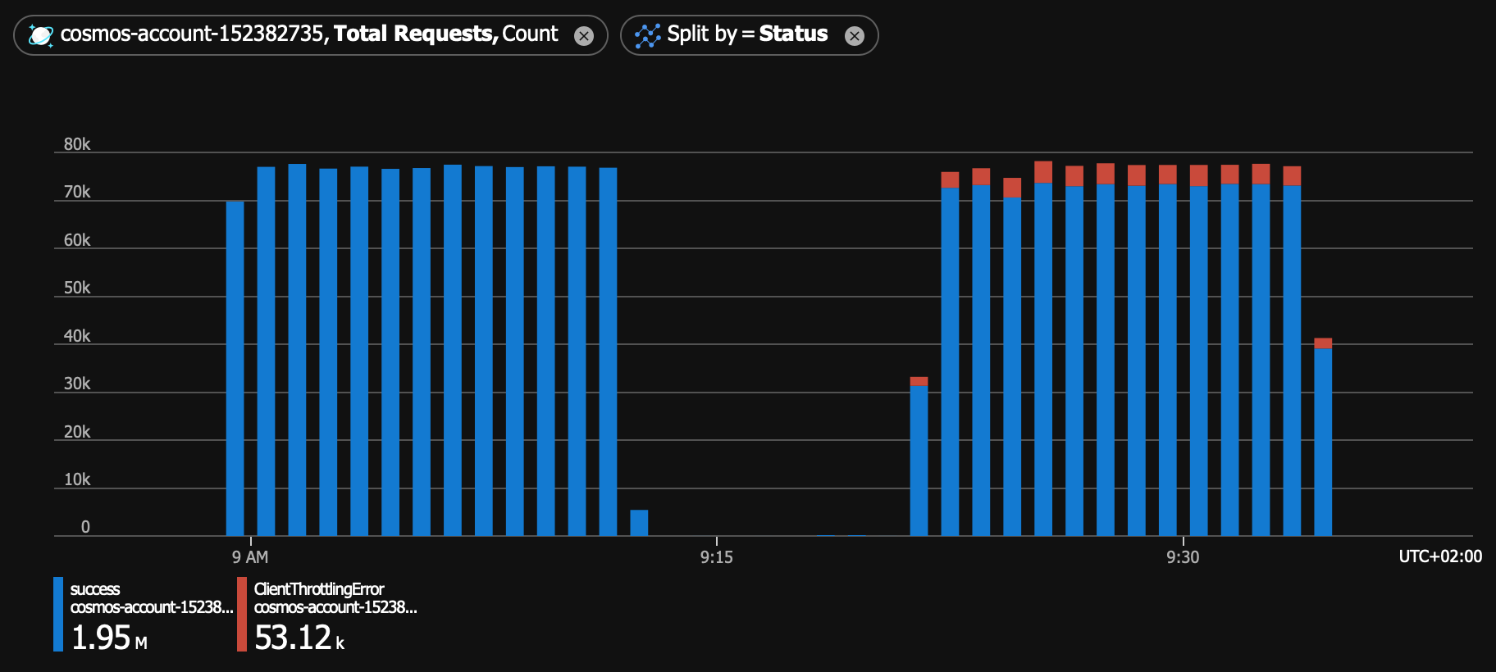Select the ClientThrottlingError legend label
The height and width of the screenshot is (672, 1496).
click(x=319, y=589)
